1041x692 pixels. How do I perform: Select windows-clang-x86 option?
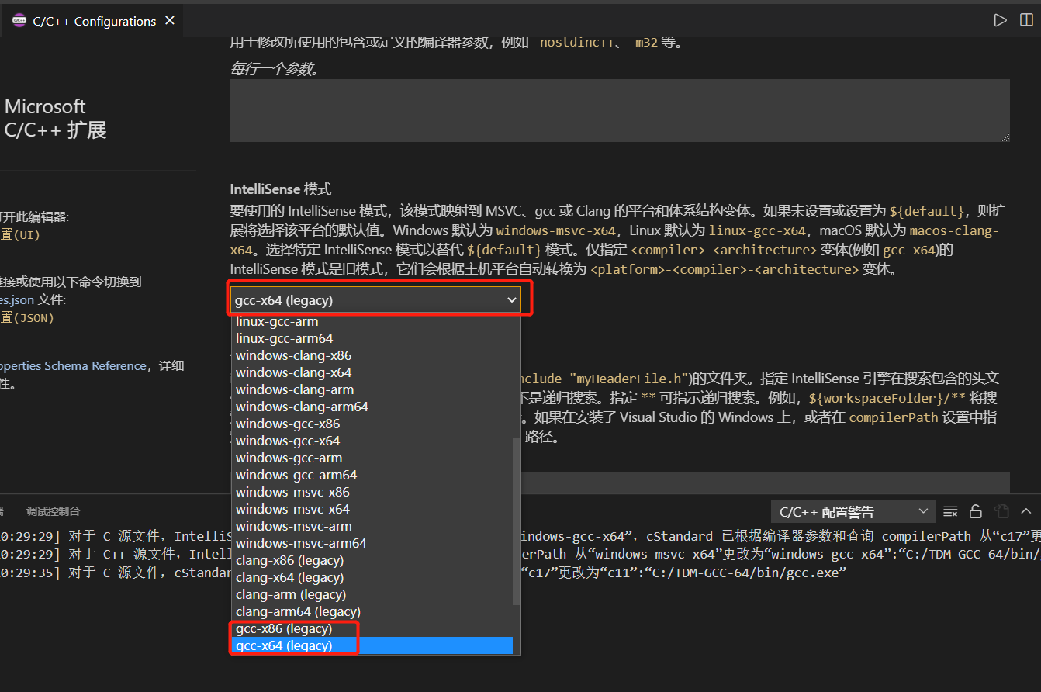[x=372, y=355]
